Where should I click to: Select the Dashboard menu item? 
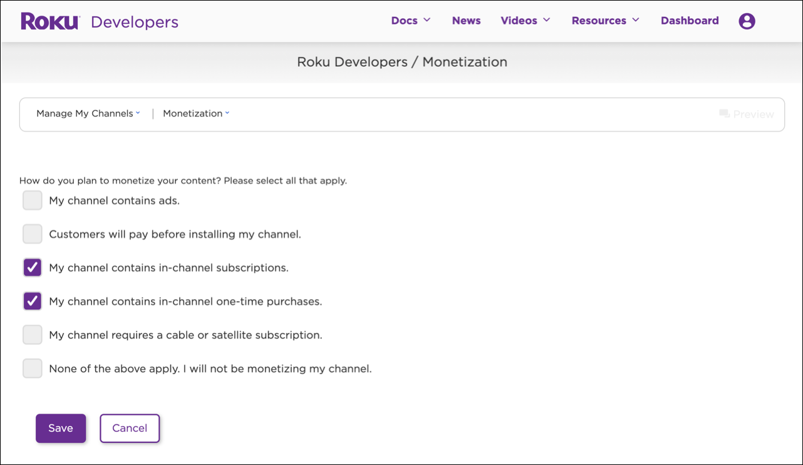(x=690, y=20)
